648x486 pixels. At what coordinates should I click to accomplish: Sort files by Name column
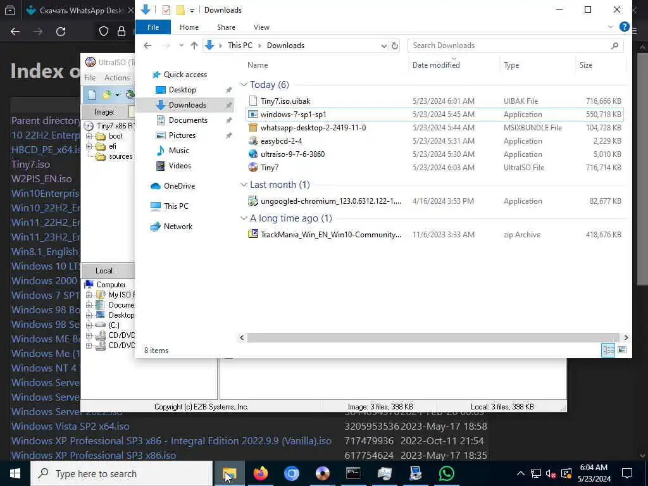[258, 65]
